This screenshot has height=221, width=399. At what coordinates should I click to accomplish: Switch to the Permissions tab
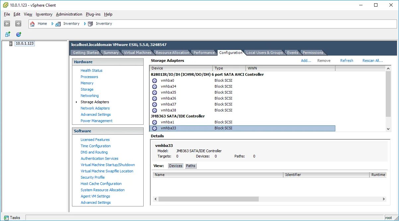[x=313, y=53]
